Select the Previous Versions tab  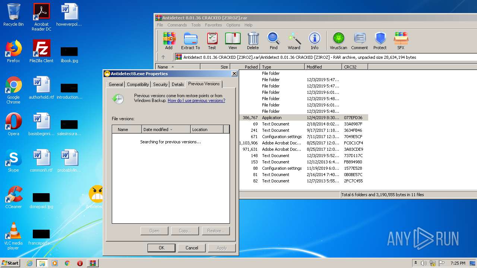(204, 84)
